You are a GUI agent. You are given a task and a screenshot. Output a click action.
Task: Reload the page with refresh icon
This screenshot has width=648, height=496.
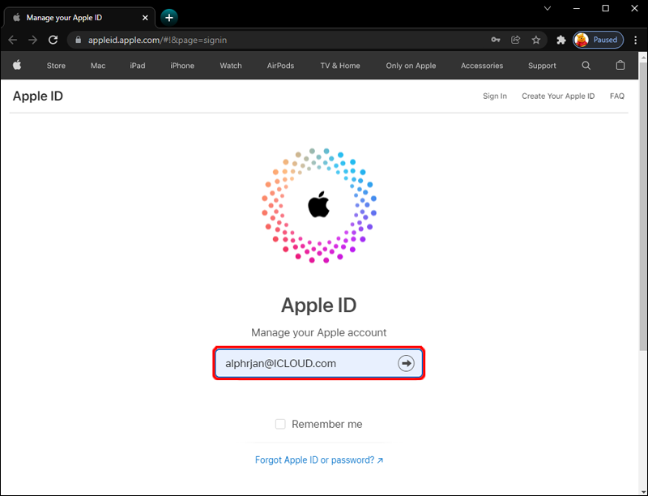point(53,40)
